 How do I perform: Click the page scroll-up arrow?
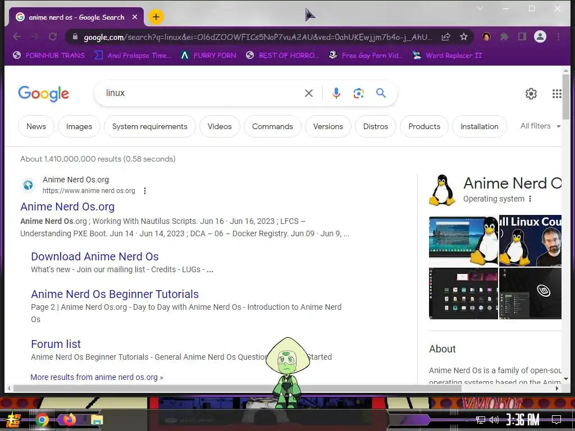pyautogui.click(x=566, y=70)
